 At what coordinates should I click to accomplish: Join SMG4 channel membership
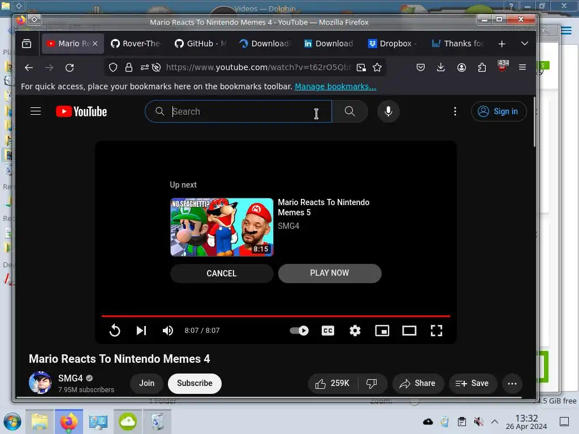coord(146,384)
